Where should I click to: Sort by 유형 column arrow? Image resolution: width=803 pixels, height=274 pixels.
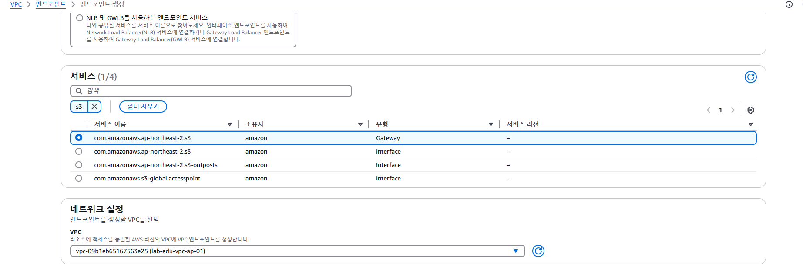(491, 124)
